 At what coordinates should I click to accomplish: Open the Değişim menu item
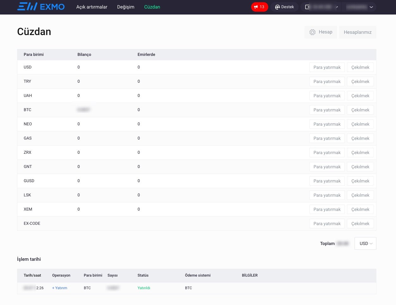126,7
